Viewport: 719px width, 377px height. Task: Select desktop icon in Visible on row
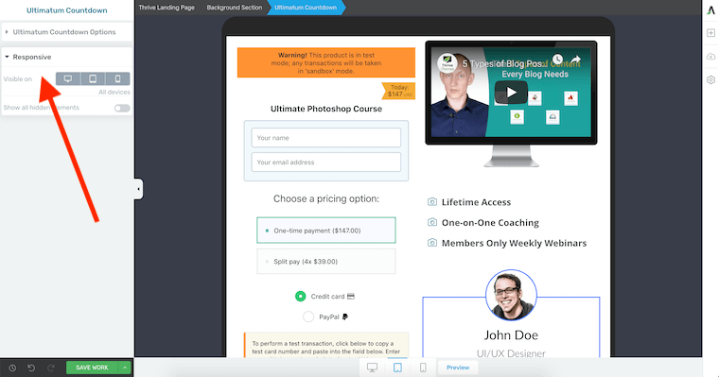(x=68, y=78)
